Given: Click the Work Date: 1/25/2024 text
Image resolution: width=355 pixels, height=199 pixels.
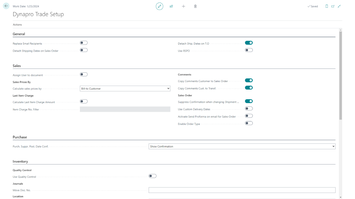Looking at the screenshot, I should pyautogui.click(x=26, y=6).
